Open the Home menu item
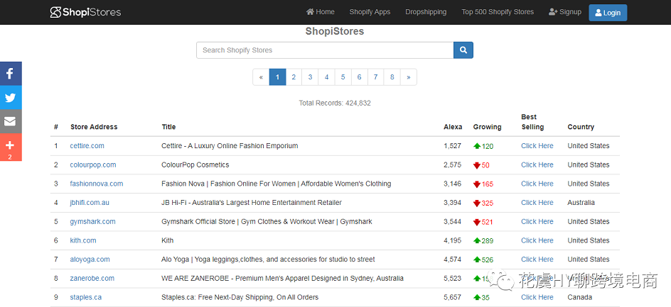The width and height of the screenshot is (671, 307). (320, 12)
